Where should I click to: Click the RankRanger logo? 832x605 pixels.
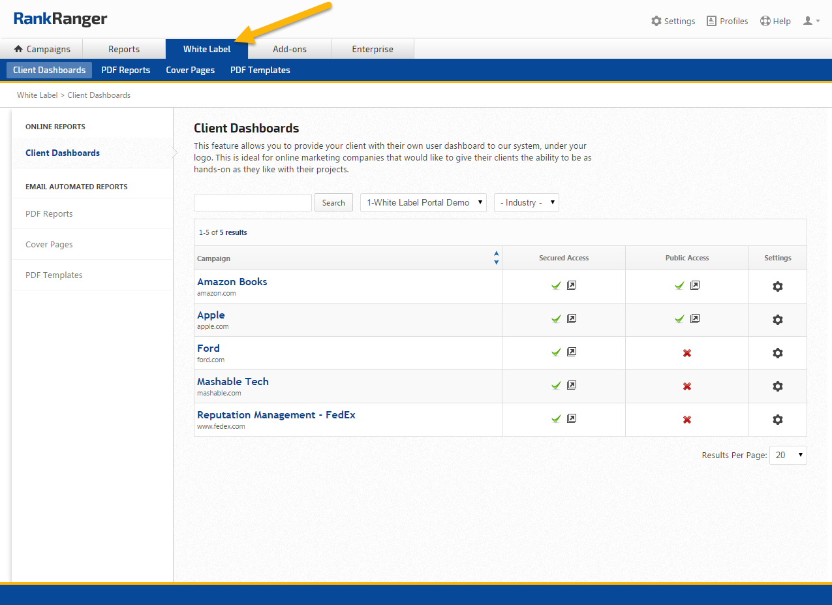tap(60, 19)
